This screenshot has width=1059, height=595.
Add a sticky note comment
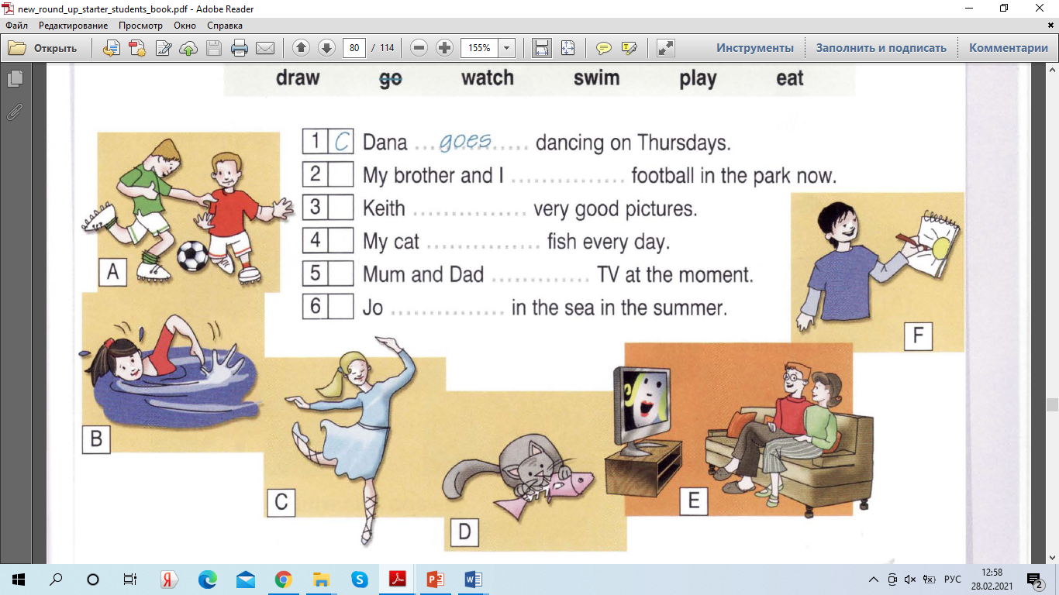(x=603, y=48)
